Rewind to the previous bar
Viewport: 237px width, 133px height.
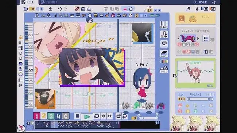click(104, 116)
